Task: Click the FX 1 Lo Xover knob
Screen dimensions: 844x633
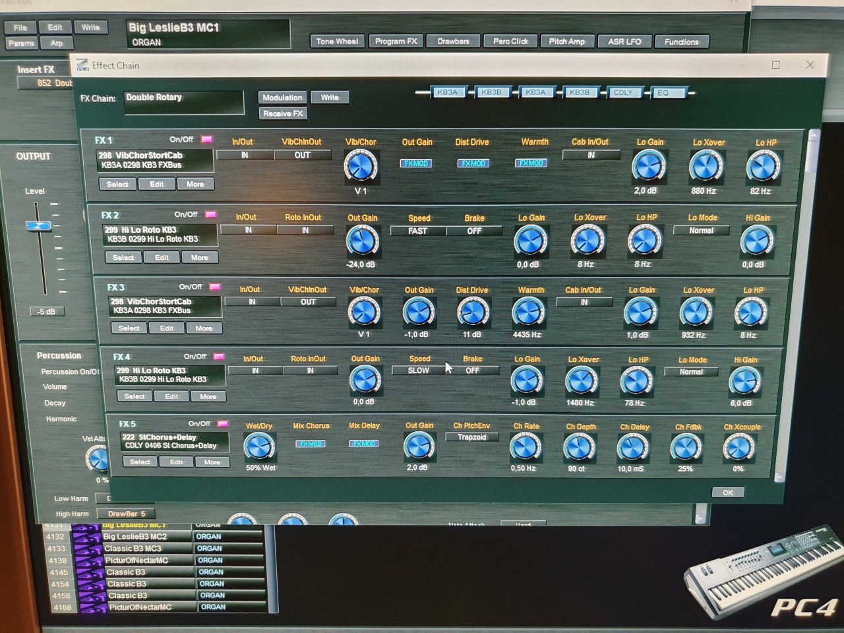Action: coord(706,166)
